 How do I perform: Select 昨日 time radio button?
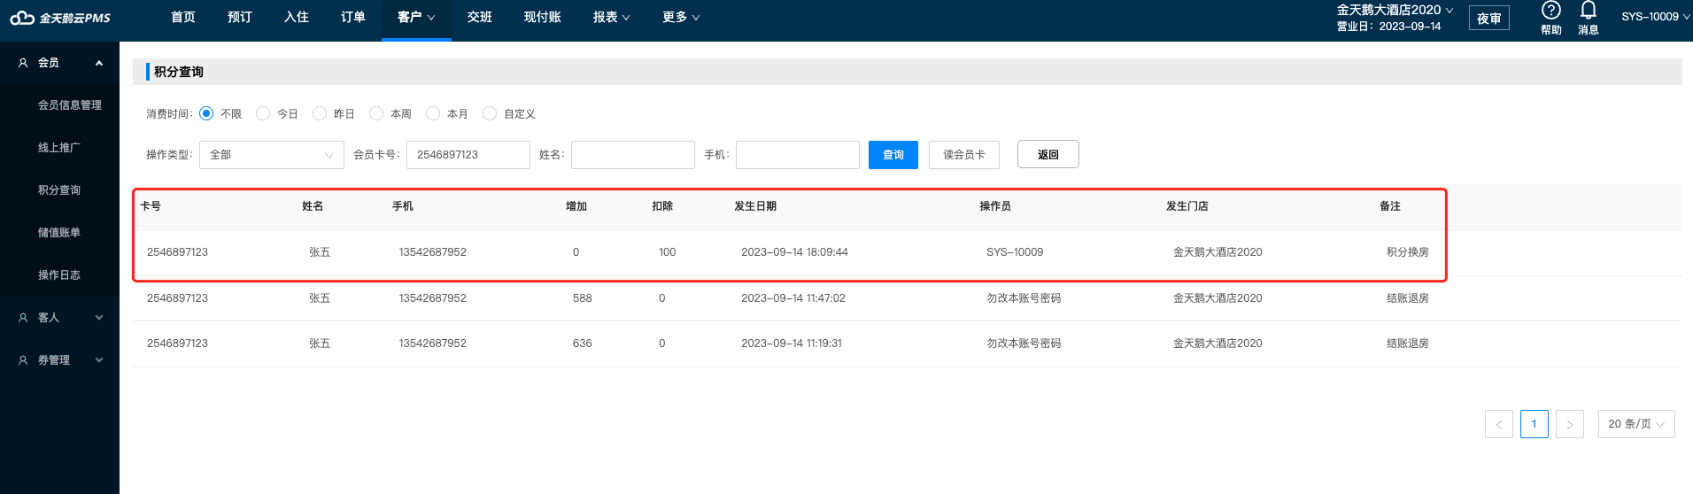point(320,113)
